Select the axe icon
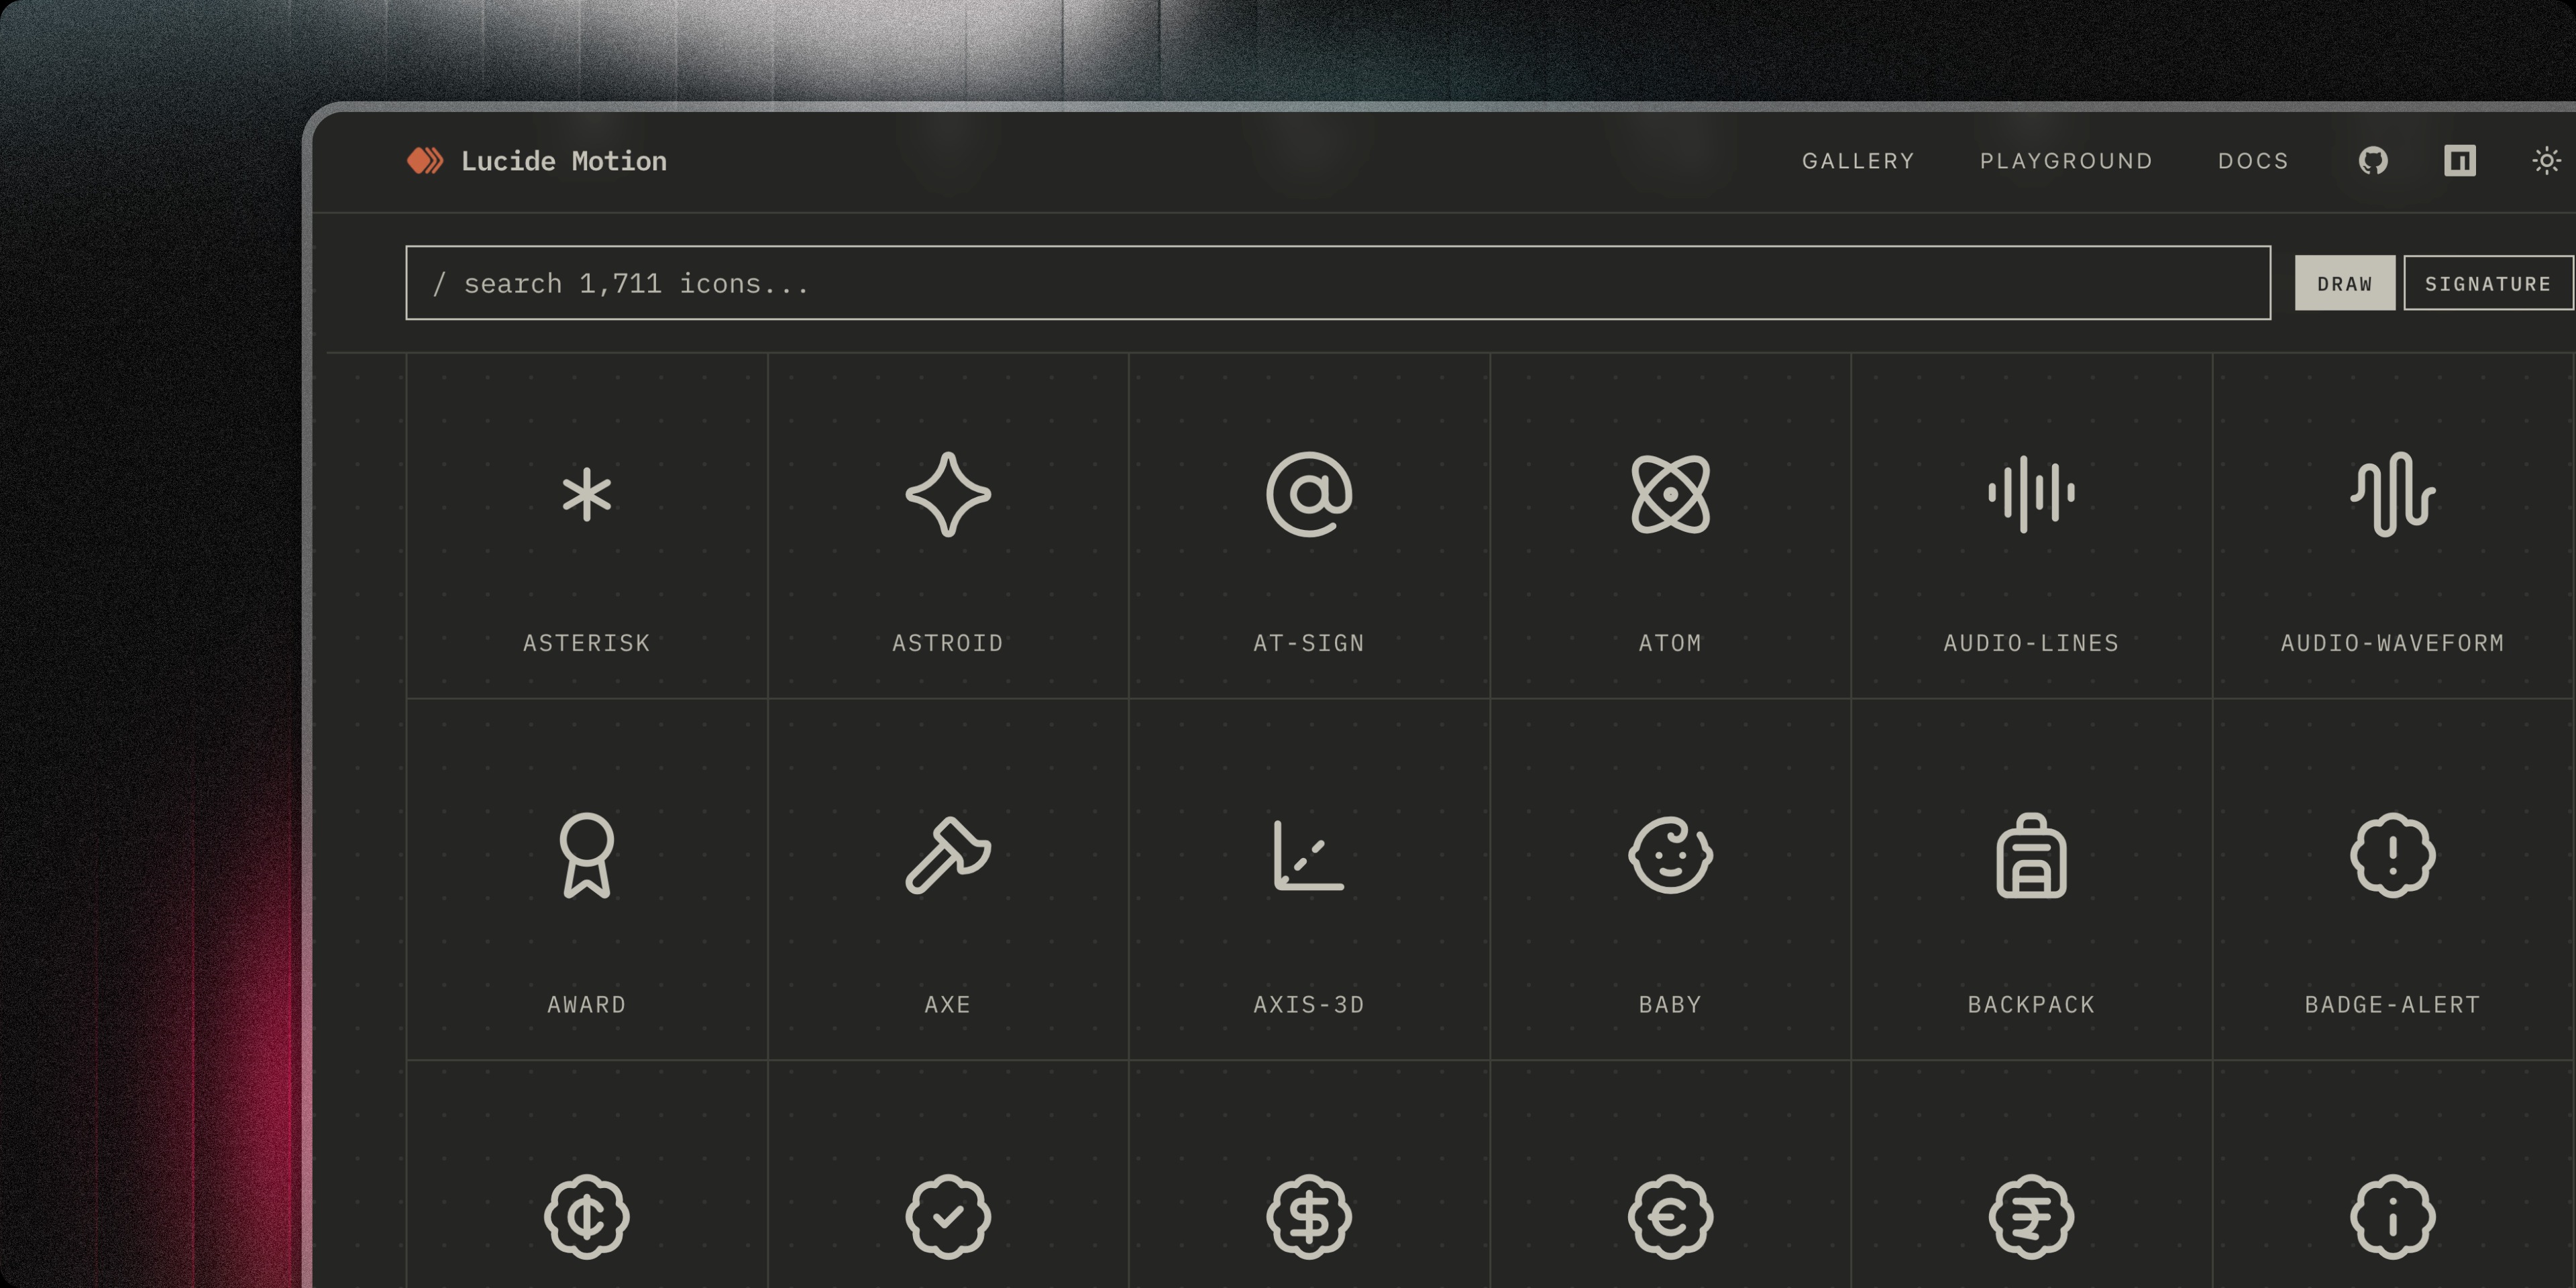The width and height of the screenshot is (2576, 1288). point(948,856)
